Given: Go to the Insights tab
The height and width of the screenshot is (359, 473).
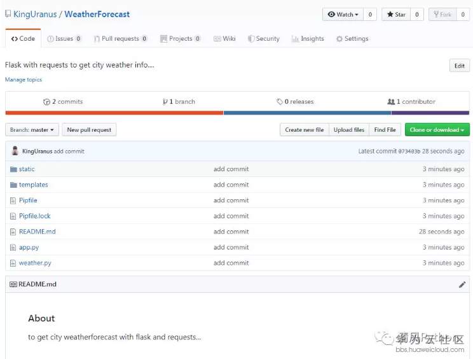Looking at the screenshot, I should [308, 39].
